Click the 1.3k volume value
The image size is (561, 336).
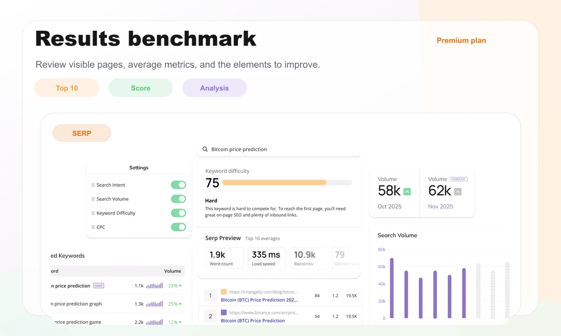click(139, 304)
